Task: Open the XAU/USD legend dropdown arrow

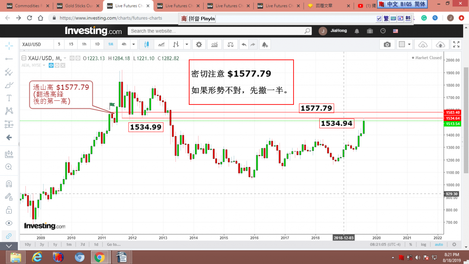Action: [x=65, y=58]
